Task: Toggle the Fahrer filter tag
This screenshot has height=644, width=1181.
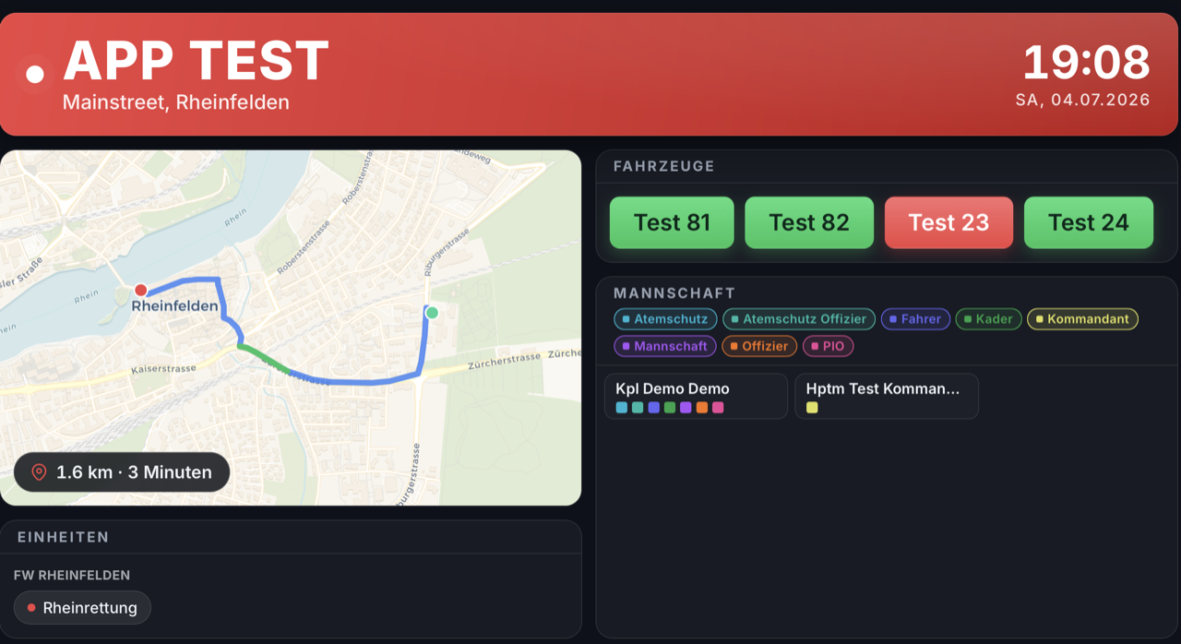Action: pos(915,319)
